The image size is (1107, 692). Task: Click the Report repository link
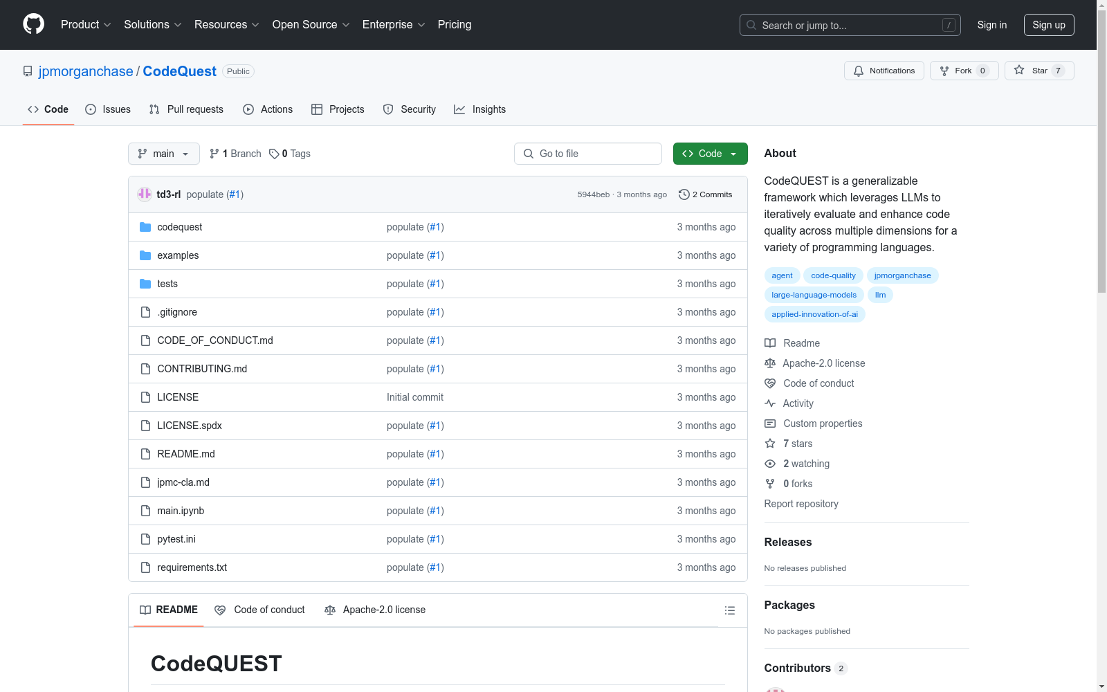click(x=801, y=504)
